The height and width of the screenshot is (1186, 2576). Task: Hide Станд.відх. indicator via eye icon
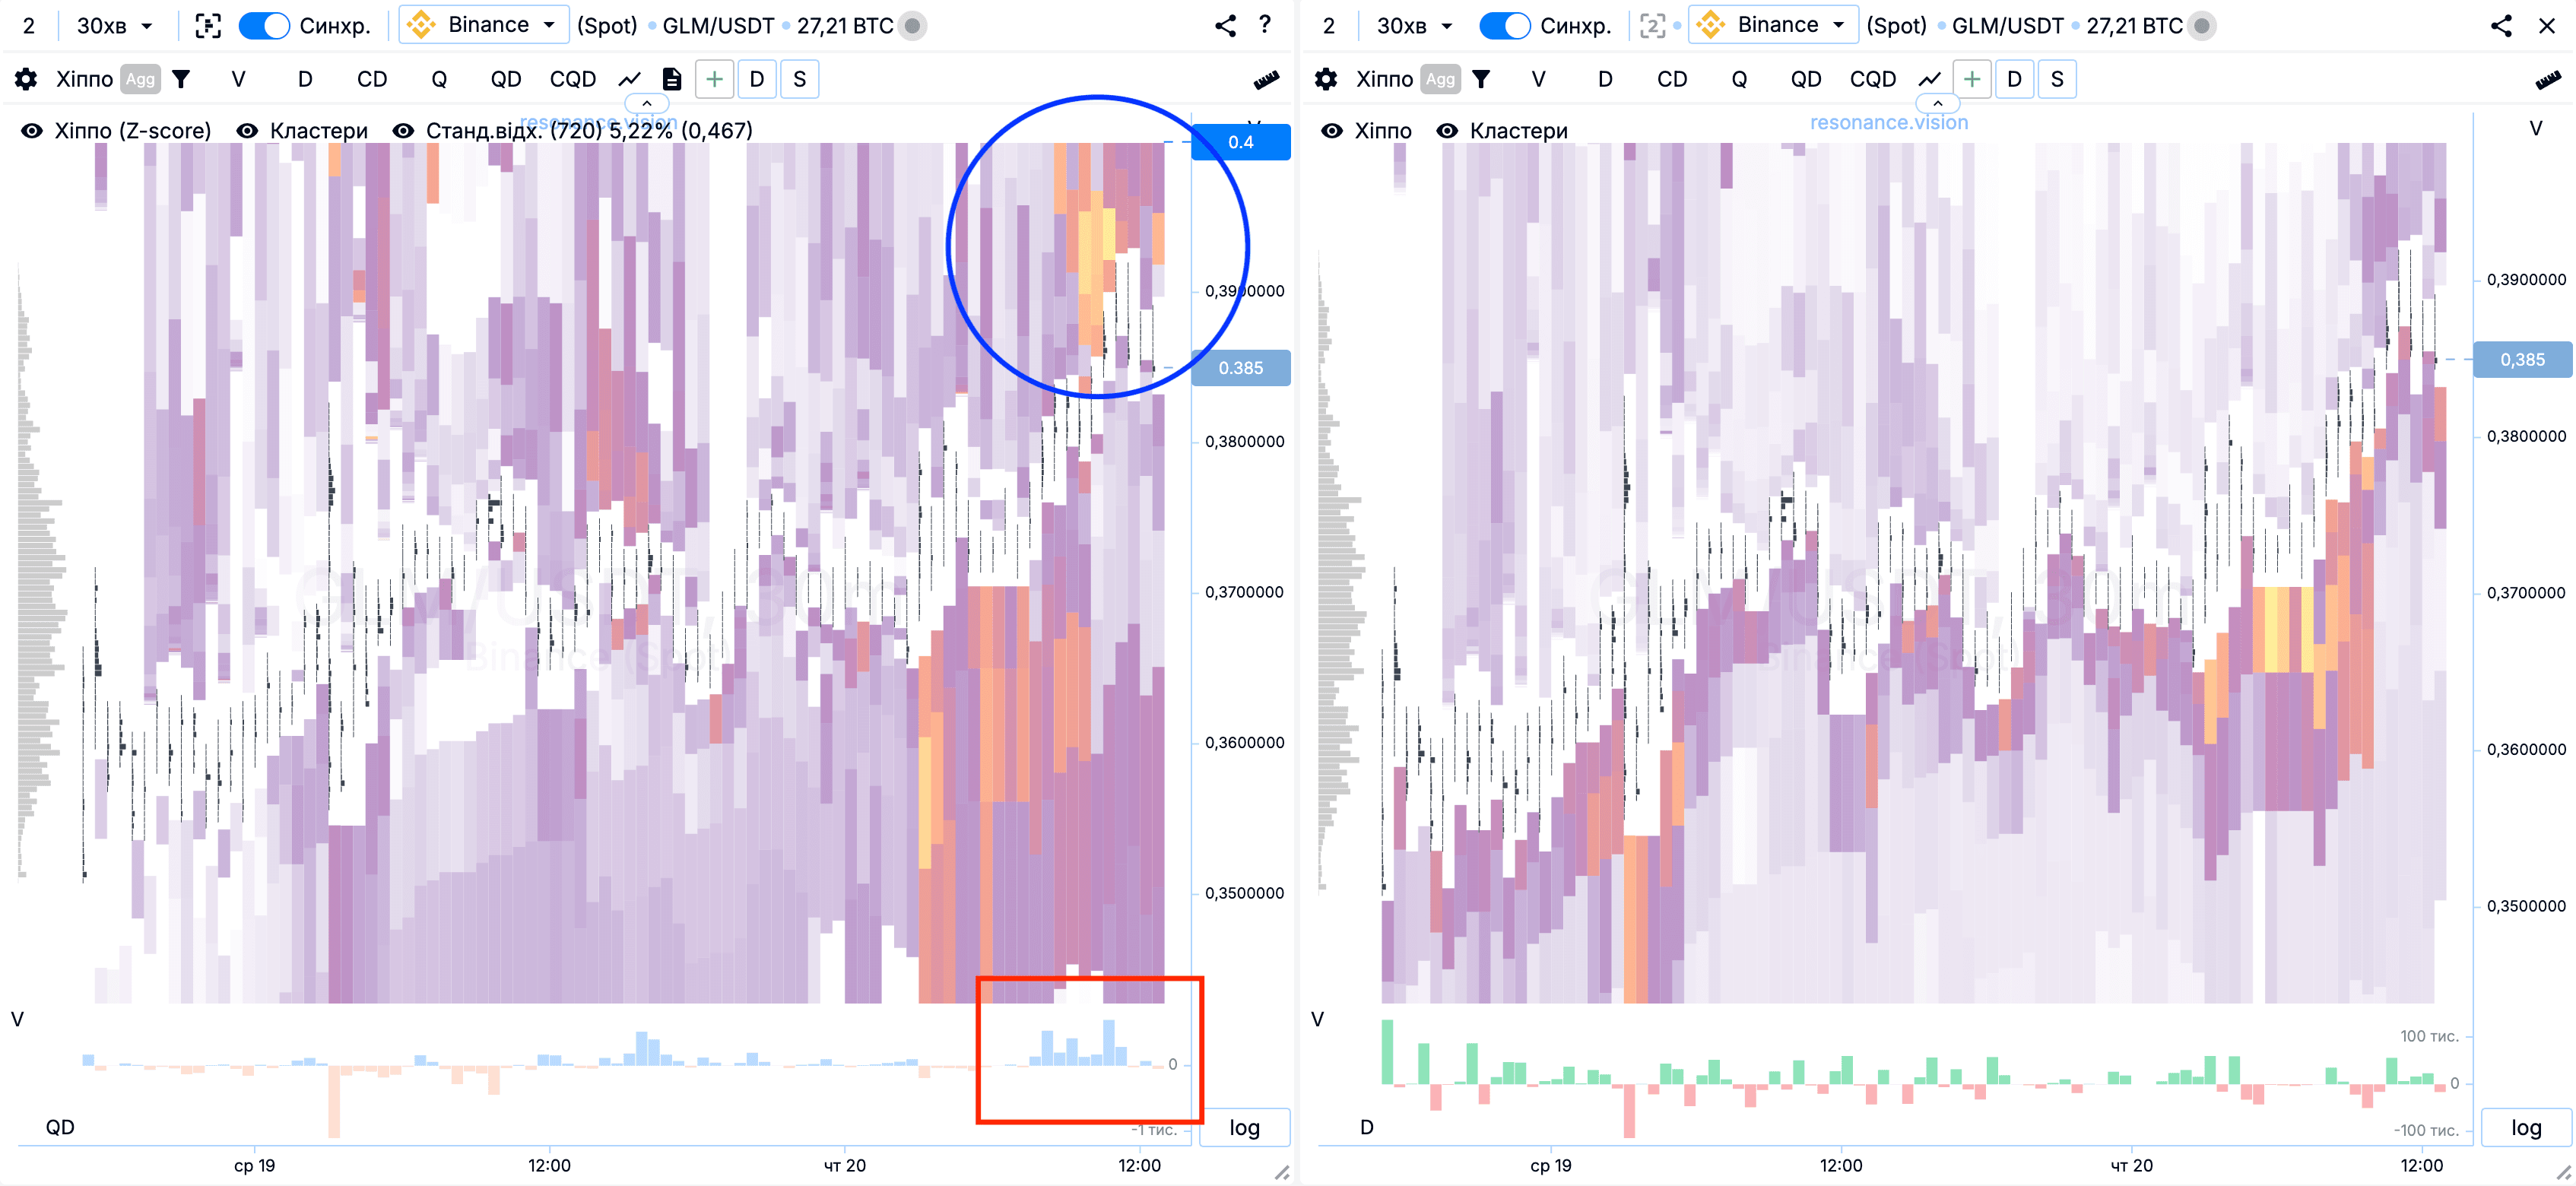click(403, 131)
